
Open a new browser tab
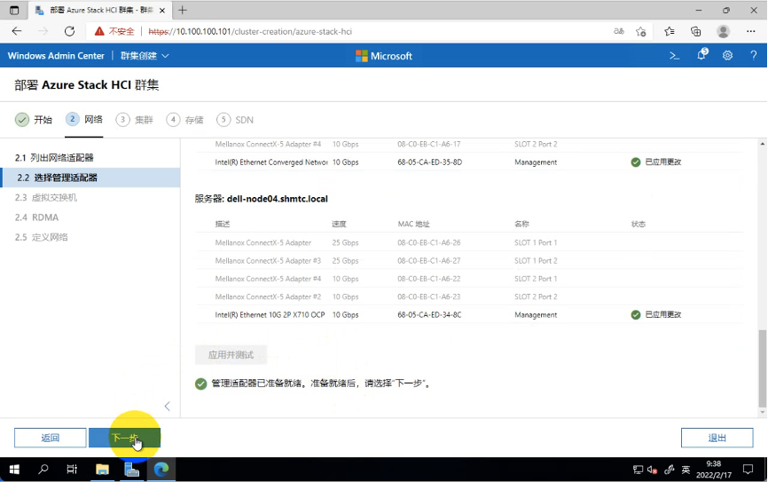(182, 10)
